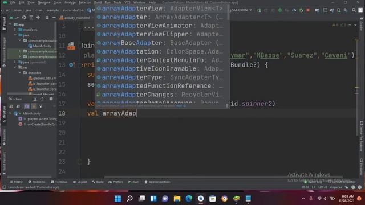The height and width of the screenshot is (205, 365).
Task: Open the Structure side tab
Action: pos(4,114)
